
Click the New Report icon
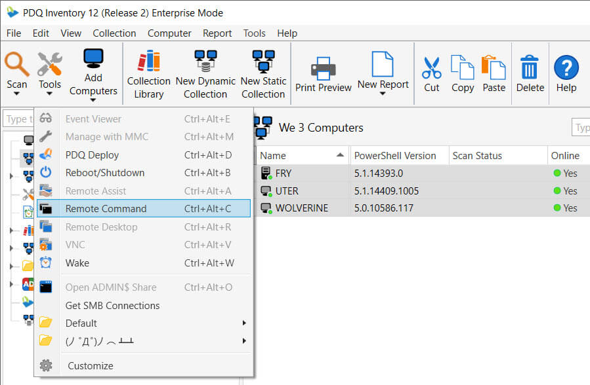(x=383, y=65)
